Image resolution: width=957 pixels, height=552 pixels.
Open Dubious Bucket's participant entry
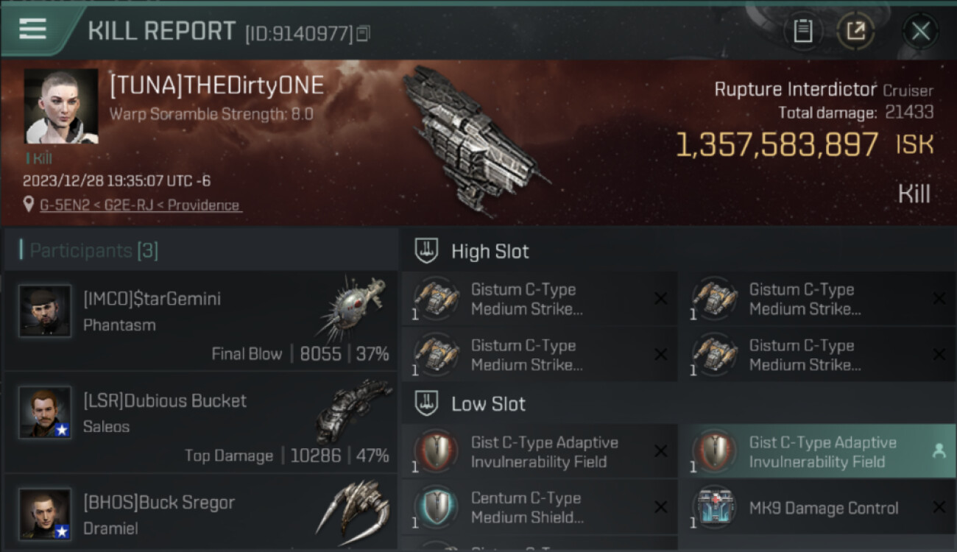tap(201, 425)
